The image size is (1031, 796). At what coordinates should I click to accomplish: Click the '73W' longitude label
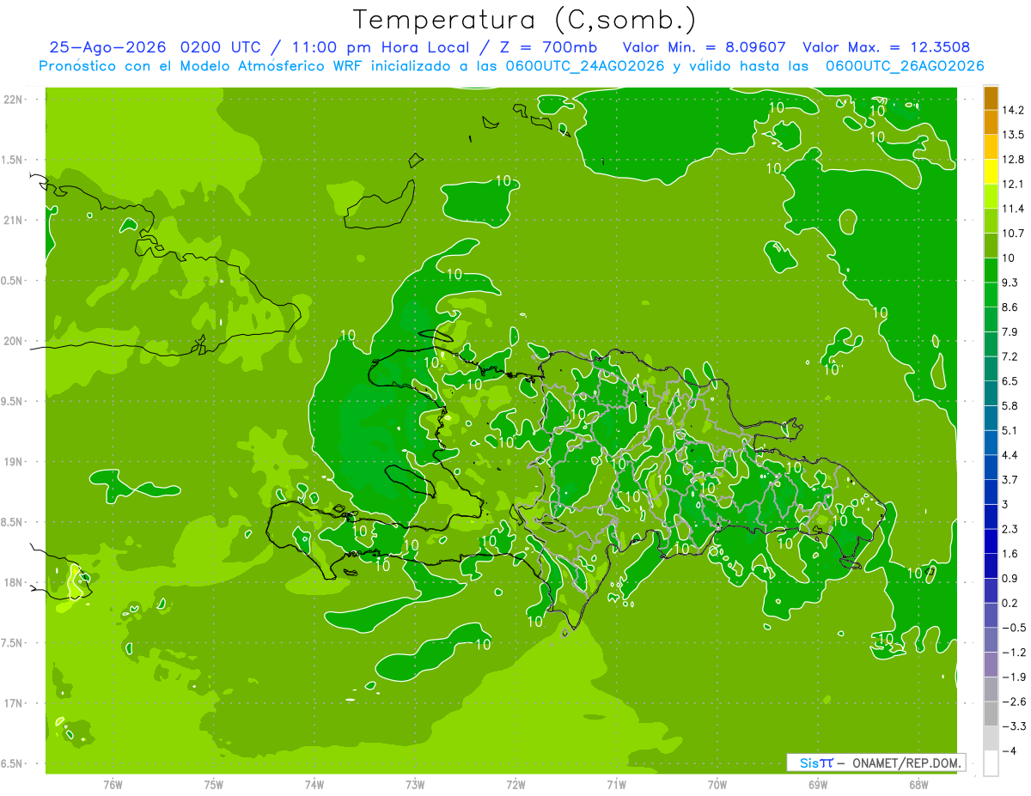coord(415,785)
